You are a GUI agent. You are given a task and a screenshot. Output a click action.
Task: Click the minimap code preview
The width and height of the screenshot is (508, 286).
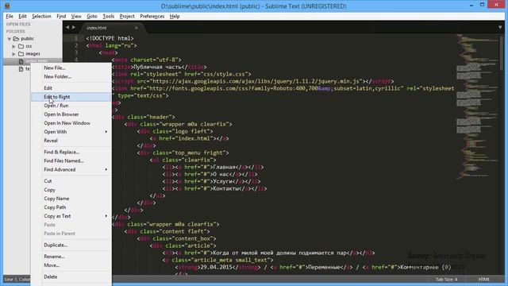pos(477,107)
